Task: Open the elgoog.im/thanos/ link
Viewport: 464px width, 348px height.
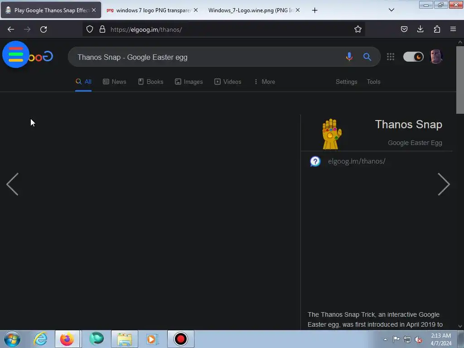Action: tap(357, 161)
